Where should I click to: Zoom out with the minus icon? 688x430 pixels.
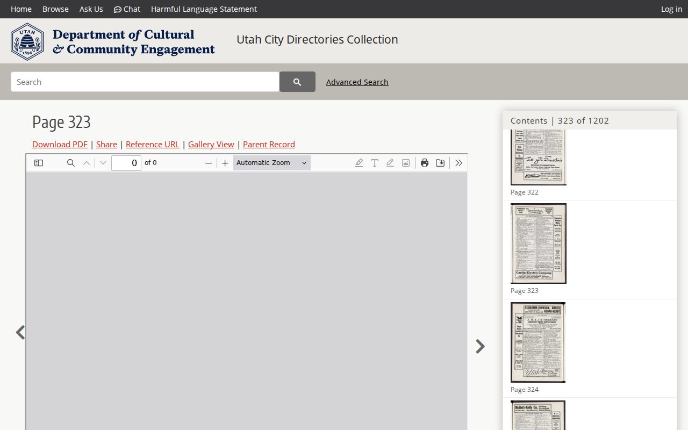point(209,163)
